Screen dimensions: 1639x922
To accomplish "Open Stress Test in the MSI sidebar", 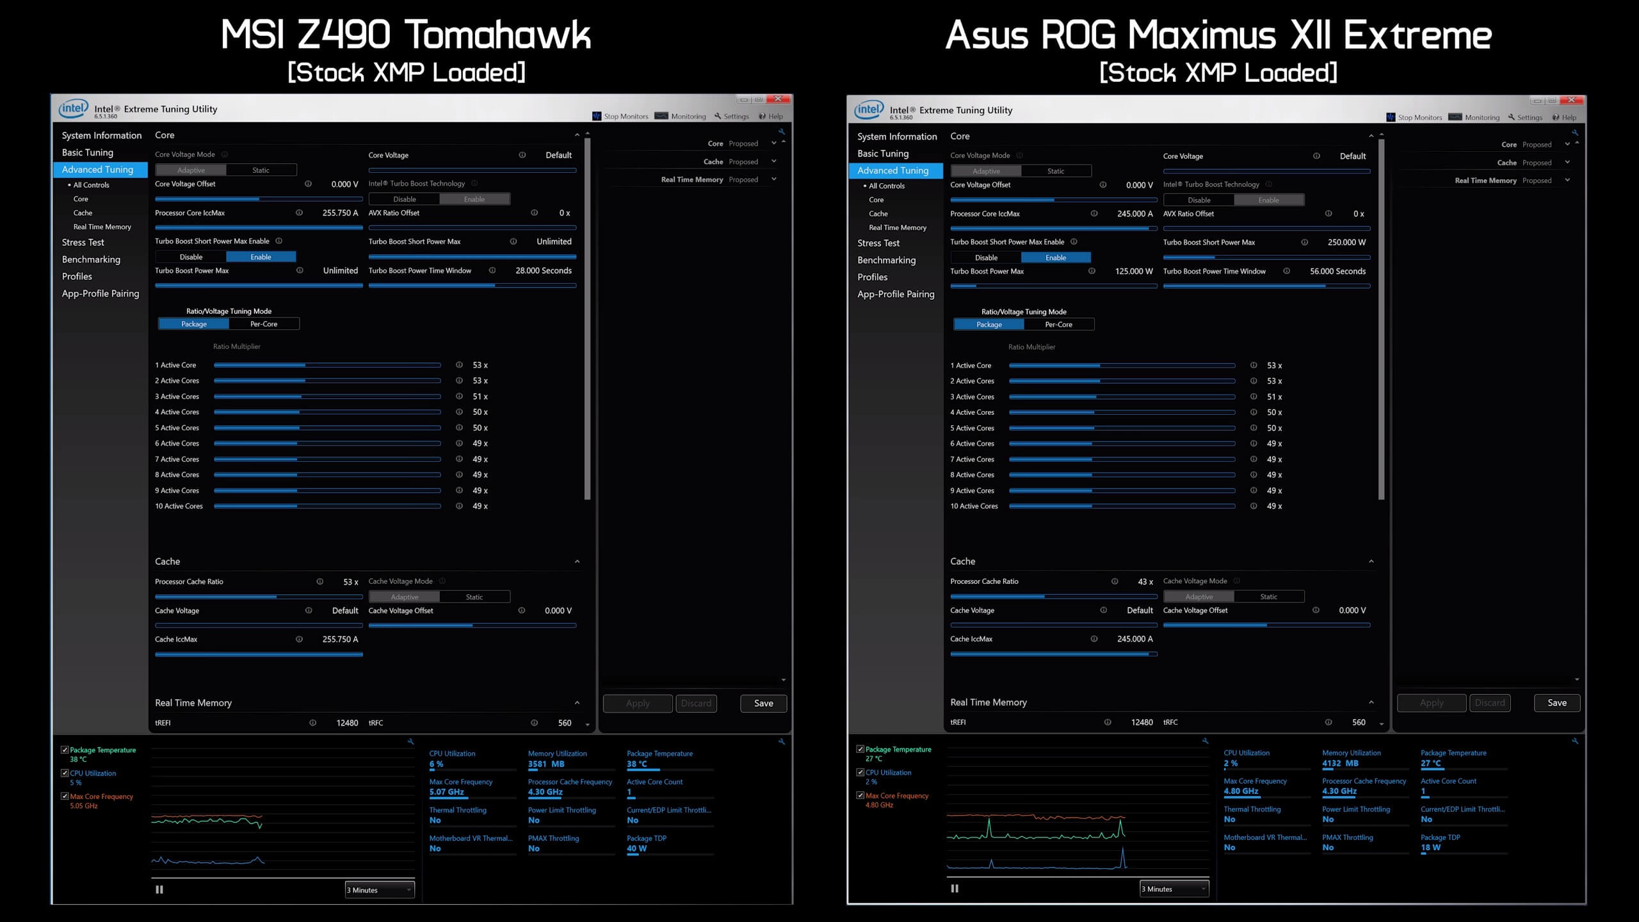I will (x=83, y=242).
